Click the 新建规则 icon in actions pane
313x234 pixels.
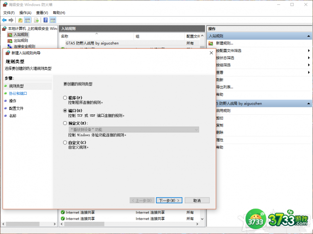[211, 43]
